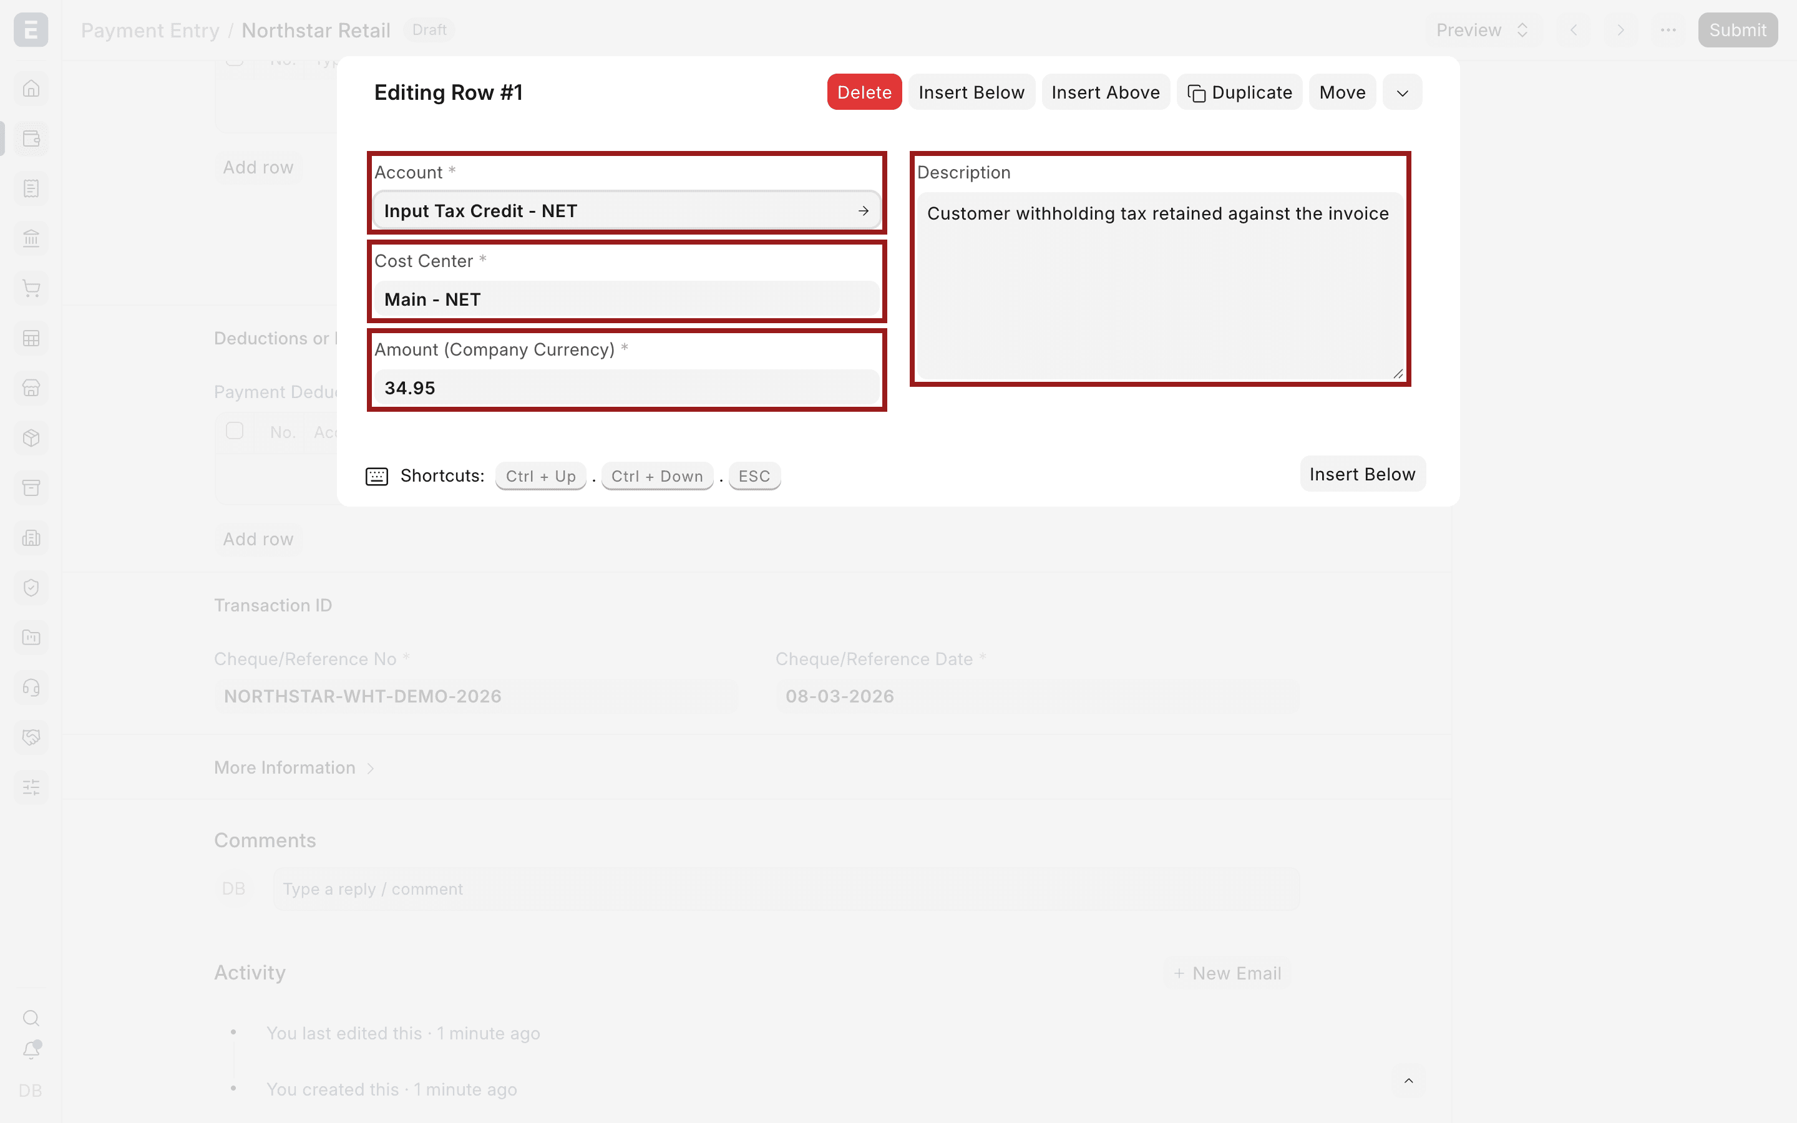Viewport: 1797px width, 1123px height.
Task: Duplicate the current row
Action: [1239, 92]
